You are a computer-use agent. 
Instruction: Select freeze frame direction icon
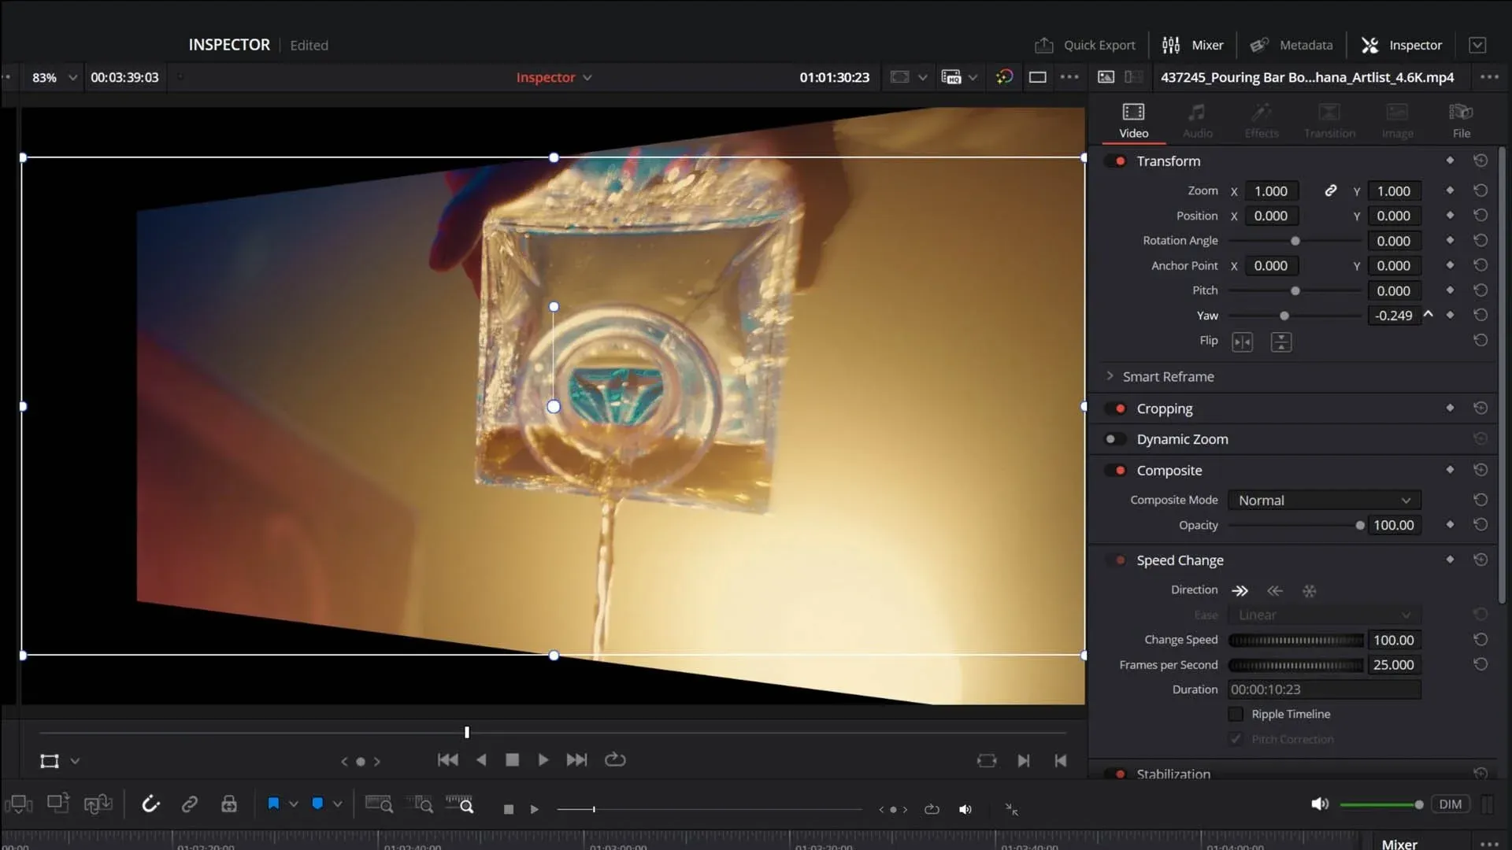pos(1309,590)
